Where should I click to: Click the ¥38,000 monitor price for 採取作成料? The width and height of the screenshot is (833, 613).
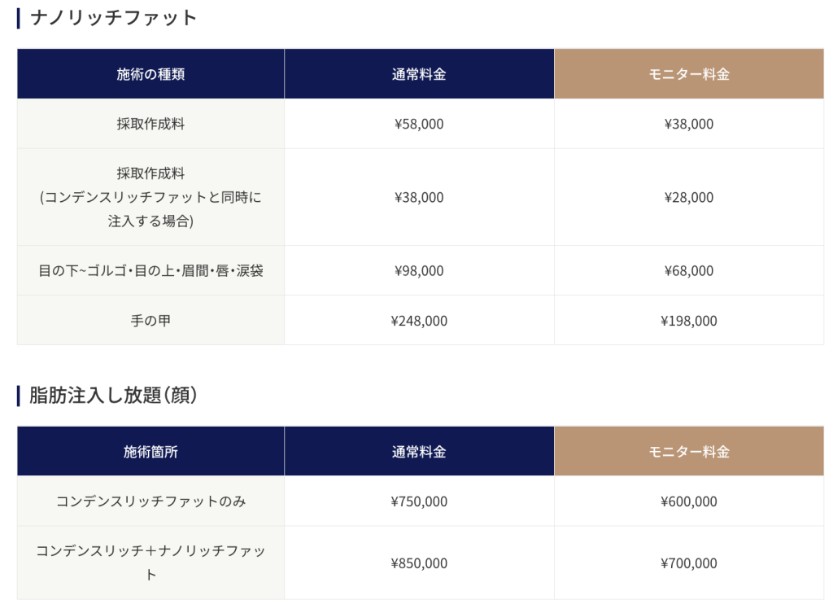[x=688, y=124]
